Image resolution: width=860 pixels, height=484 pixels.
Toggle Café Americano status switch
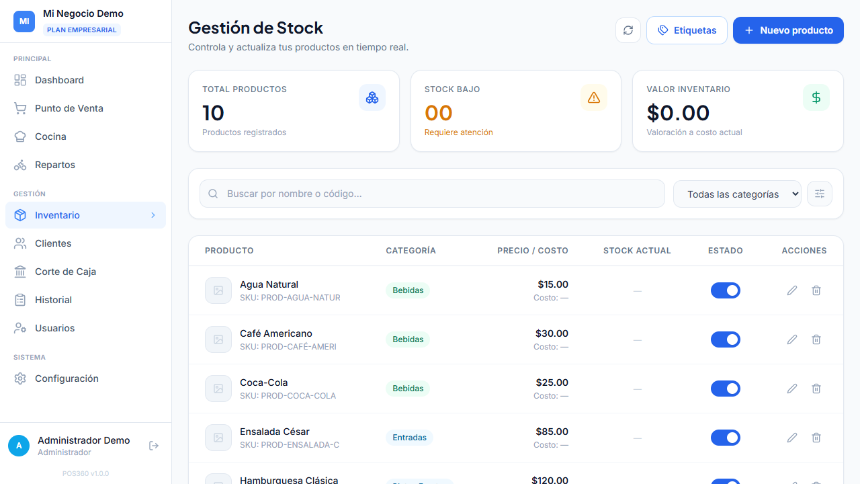coord(726,339)
